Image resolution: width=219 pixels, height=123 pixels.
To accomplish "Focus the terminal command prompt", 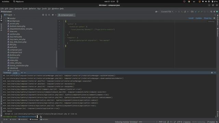I will coord(37,117).
